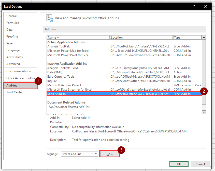
Task: Select Microsoft Data Streamer for Excel row
Action: pos(124,90)
